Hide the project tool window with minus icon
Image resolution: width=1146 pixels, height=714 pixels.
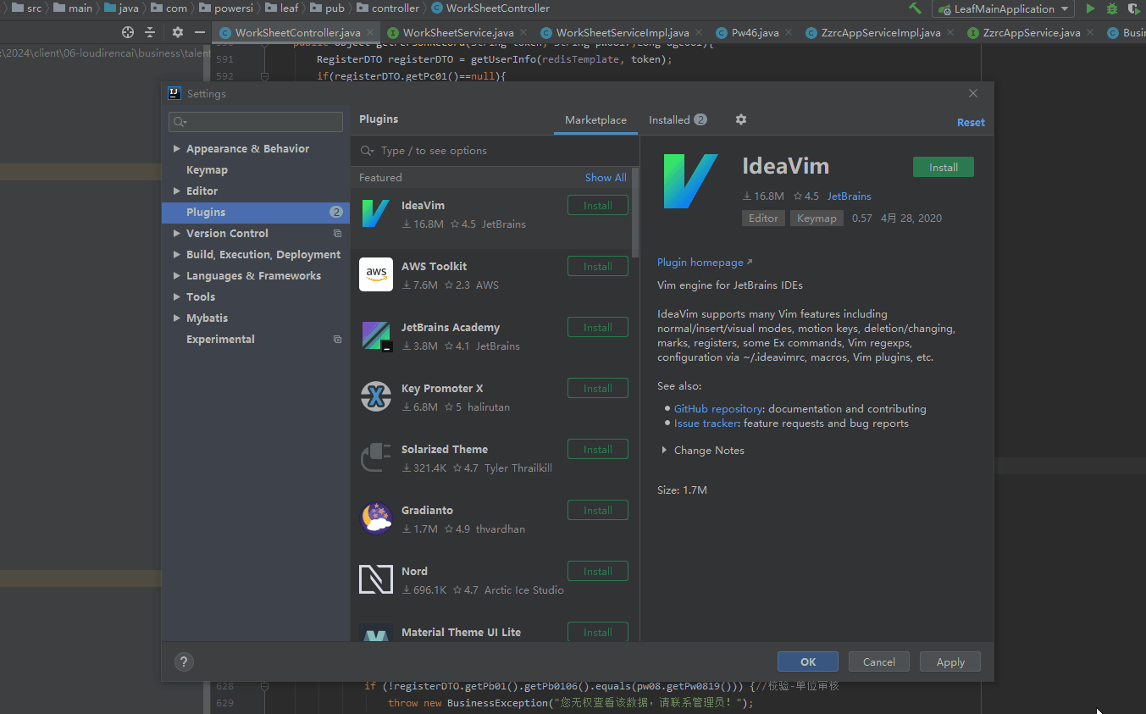pyautogui.click(x=200, y=32)
